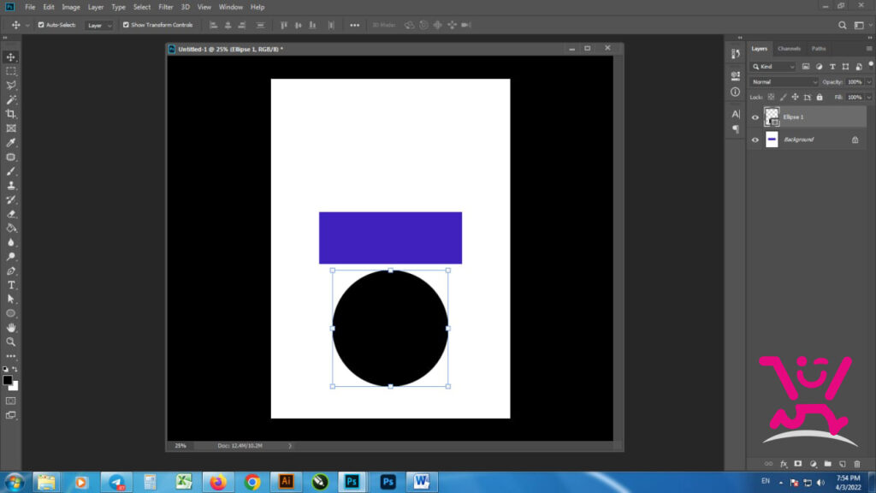Select the Move tool in the toolbox
The width and height of the screenshot is (876, 493).
click(10, 57)
